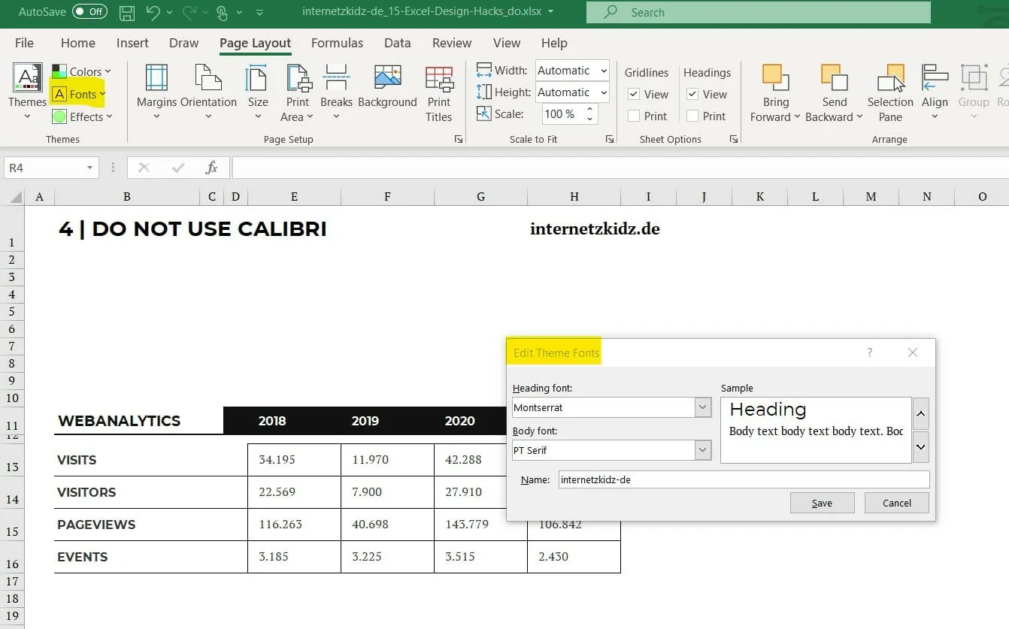Insert a sheet Background
1009x629 pixels.
387,85
